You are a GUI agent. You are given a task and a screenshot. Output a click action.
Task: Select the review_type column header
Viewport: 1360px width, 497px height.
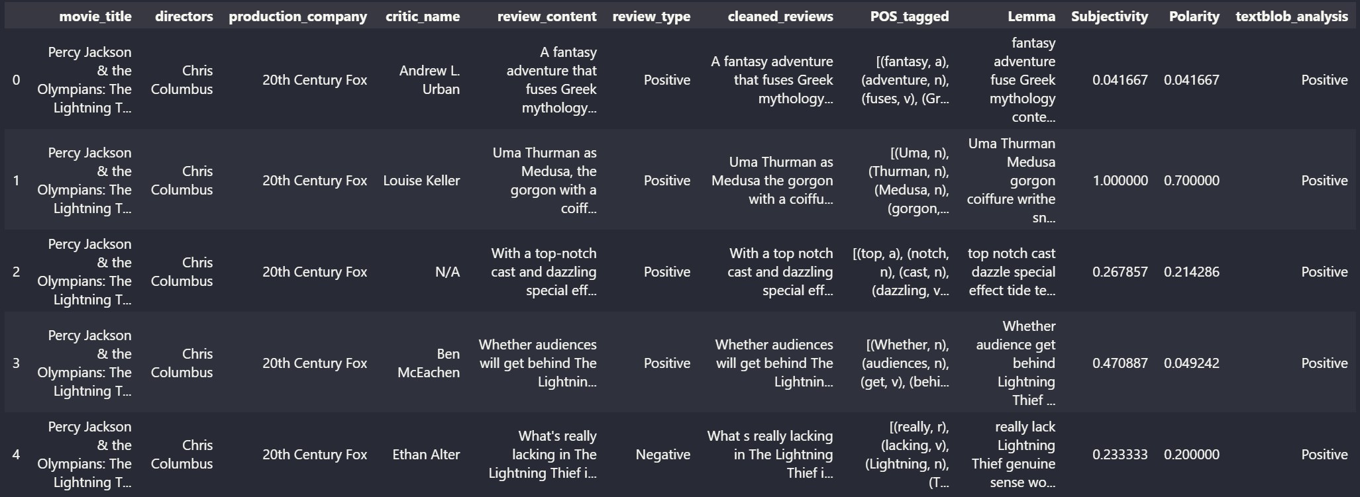[x=651, y=17]
